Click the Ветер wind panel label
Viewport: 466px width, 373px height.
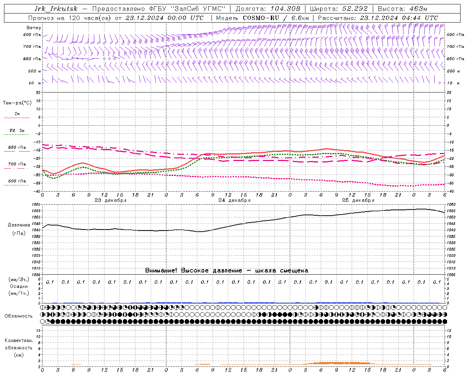coord(34,28)
